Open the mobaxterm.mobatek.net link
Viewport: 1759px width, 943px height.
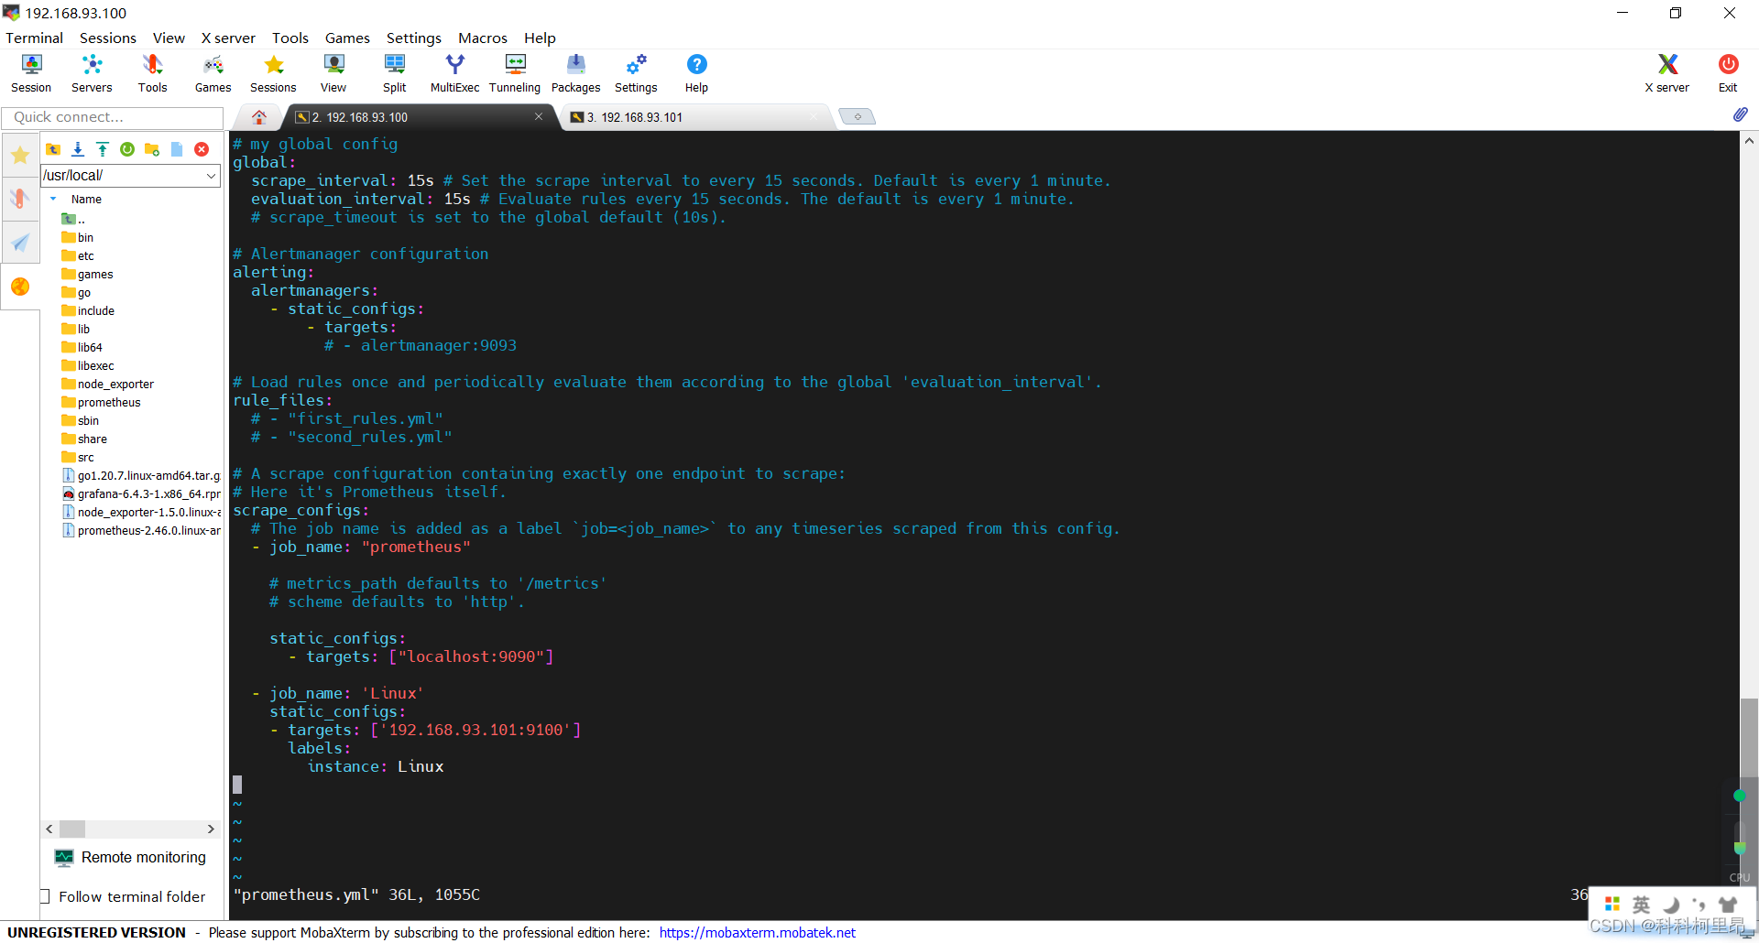click(757, 932)
